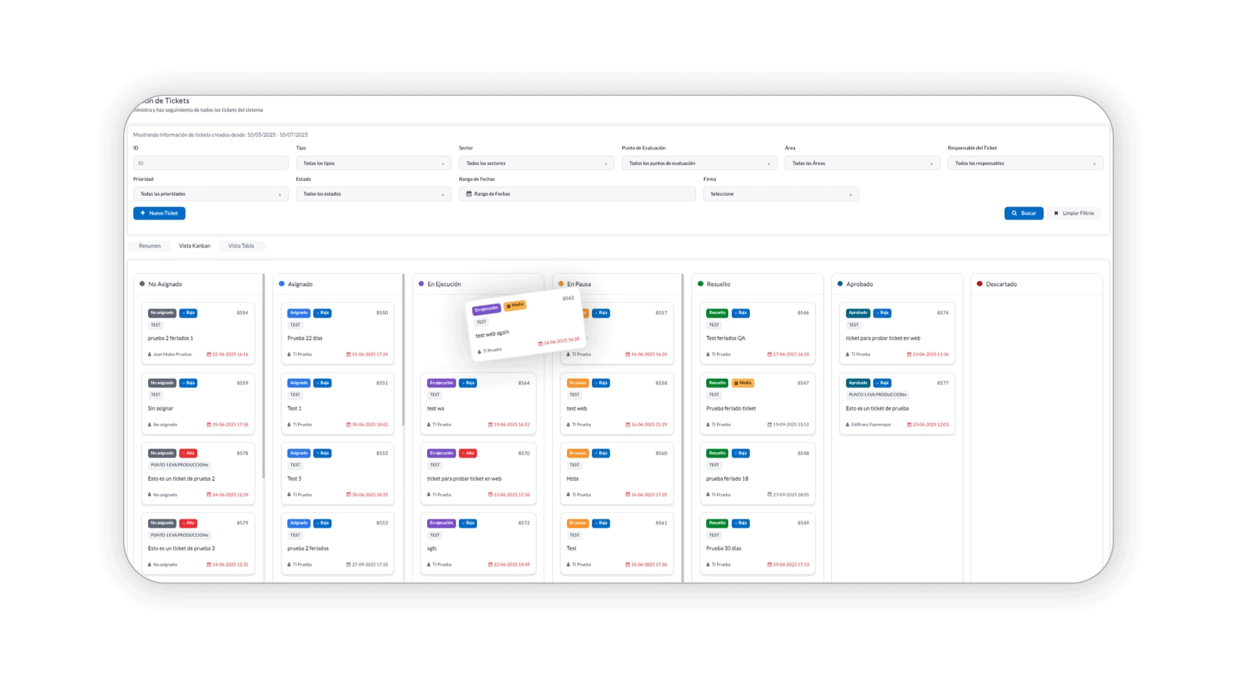Screen dimensions: 1237x696
Task: Click the Media priority badge on ticket 8547
Action: point(743,383)
